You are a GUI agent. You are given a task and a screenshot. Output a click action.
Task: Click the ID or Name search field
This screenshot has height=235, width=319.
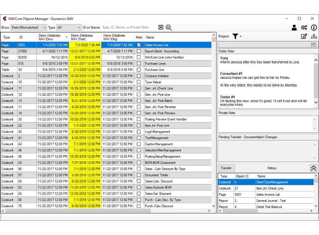click(x=128, y=27)
